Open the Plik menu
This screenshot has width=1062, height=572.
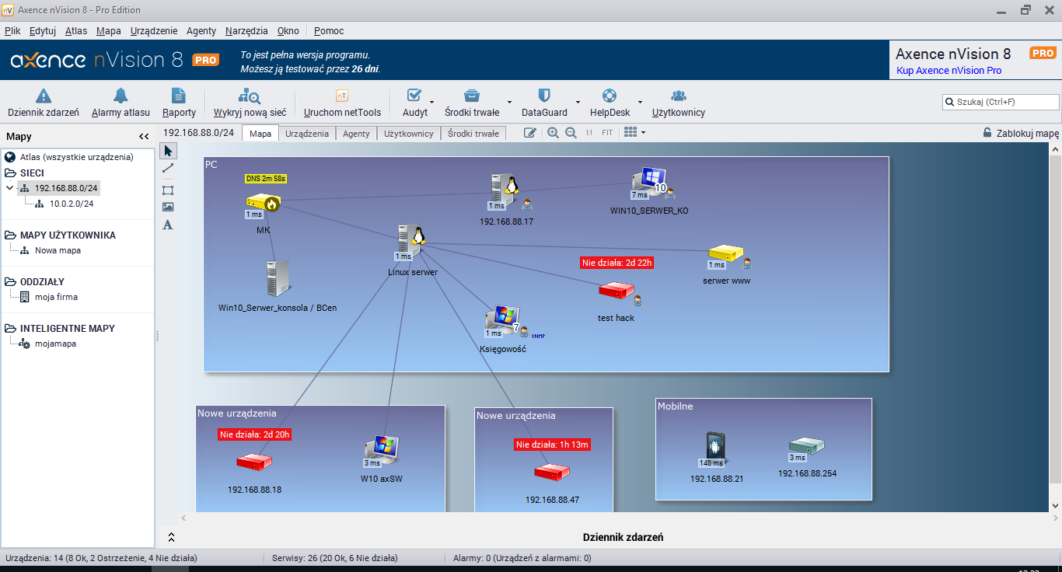pyautogui.click(x=12, y=31)
